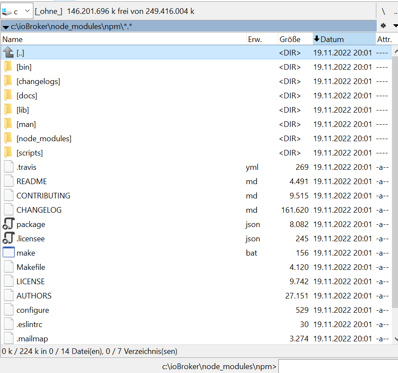
Task: Go to root directory with backslash button
Action: point(383,11)
